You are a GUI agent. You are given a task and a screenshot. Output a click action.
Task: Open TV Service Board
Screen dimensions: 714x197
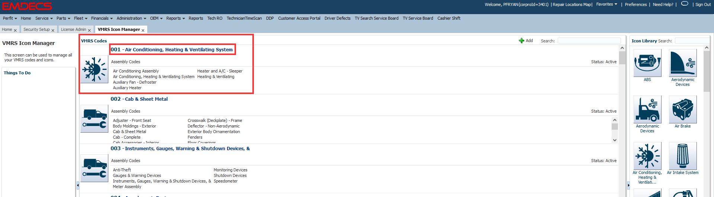point(418,18)
